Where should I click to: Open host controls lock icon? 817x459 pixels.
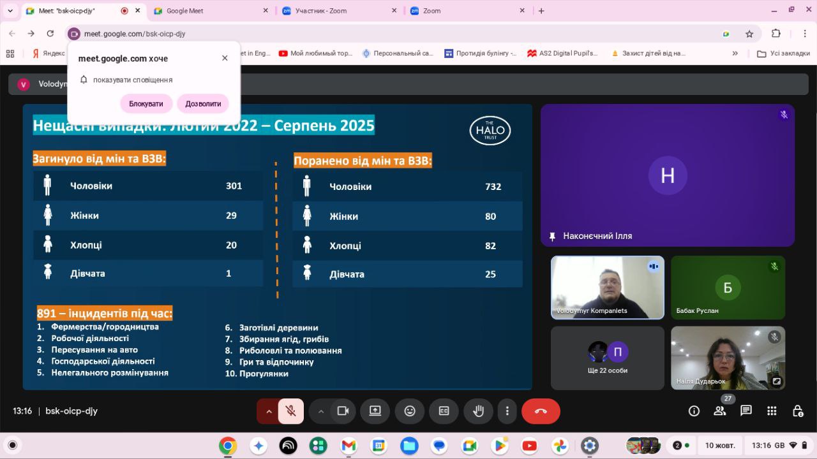click(797, 411)
